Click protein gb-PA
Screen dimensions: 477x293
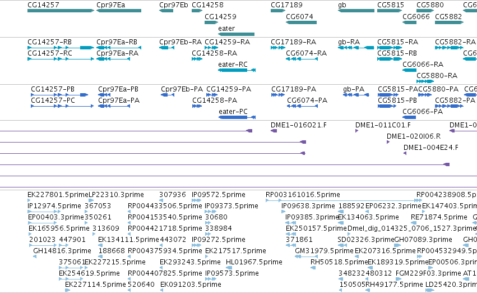356,95
